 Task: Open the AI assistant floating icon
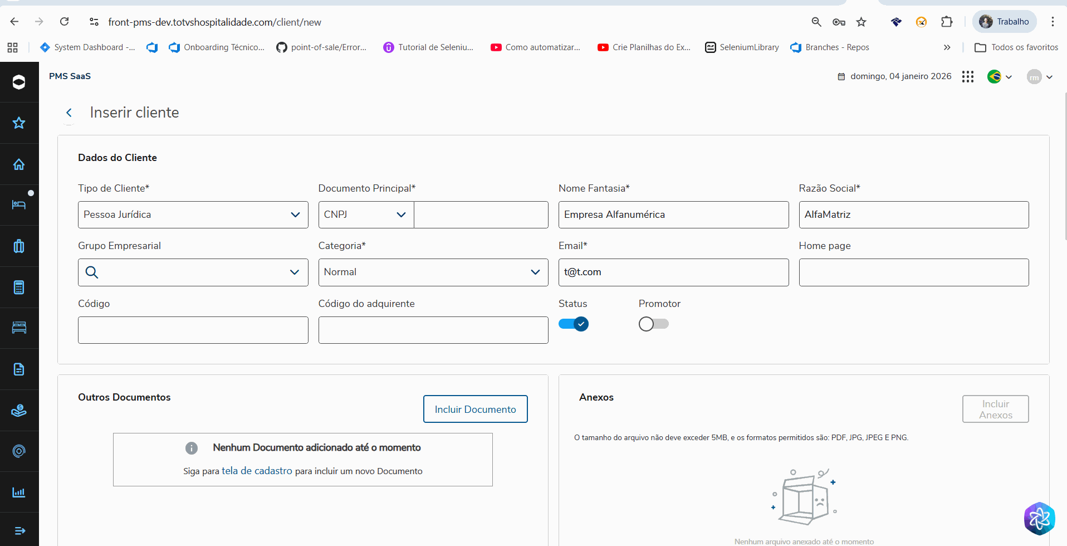click(1039, 518)
